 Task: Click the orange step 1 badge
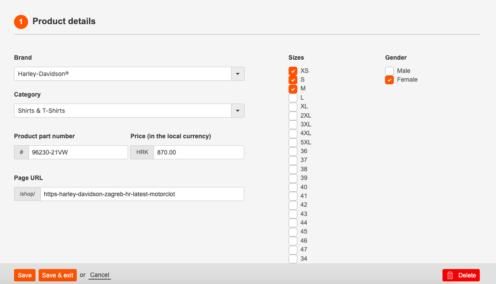click(21, 22)
